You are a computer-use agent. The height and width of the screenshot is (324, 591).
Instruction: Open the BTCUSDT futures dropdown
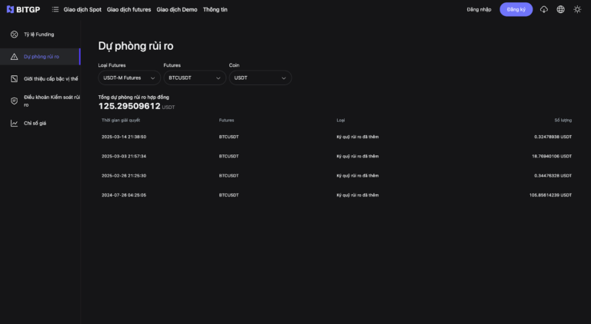point(195,78)
